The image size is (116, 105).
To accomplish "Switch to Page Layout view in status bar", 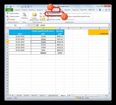I will click(x=80, y=98).
